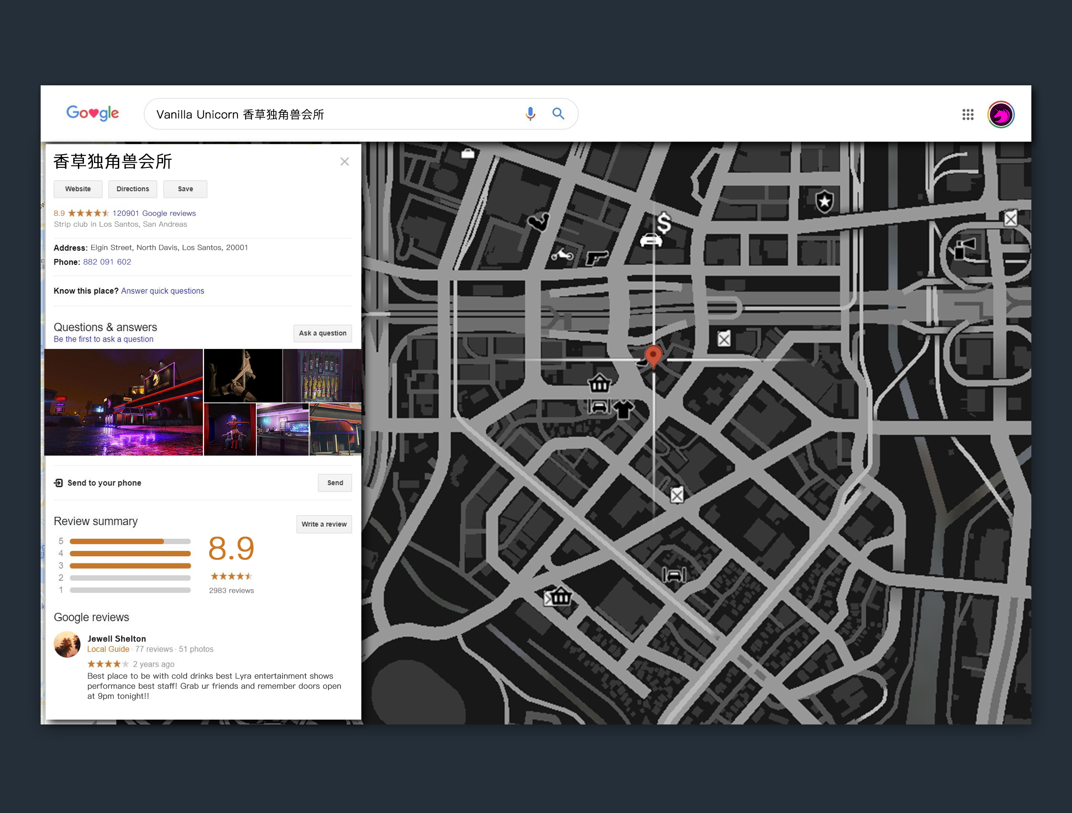Click the 2983 reviews text
This screenshot has width=1072, height=813.
231,590
